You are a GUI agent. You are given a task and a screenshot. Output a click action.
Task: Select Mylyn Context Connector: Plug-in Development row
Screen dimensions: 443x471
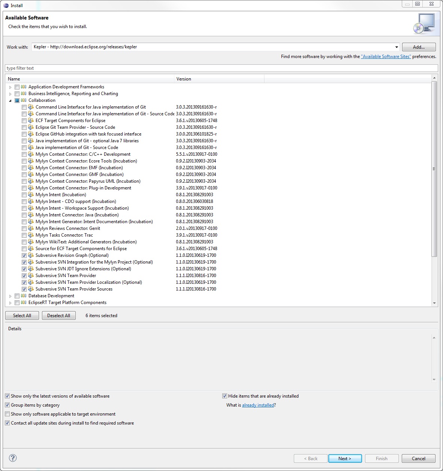click(83, 188)
